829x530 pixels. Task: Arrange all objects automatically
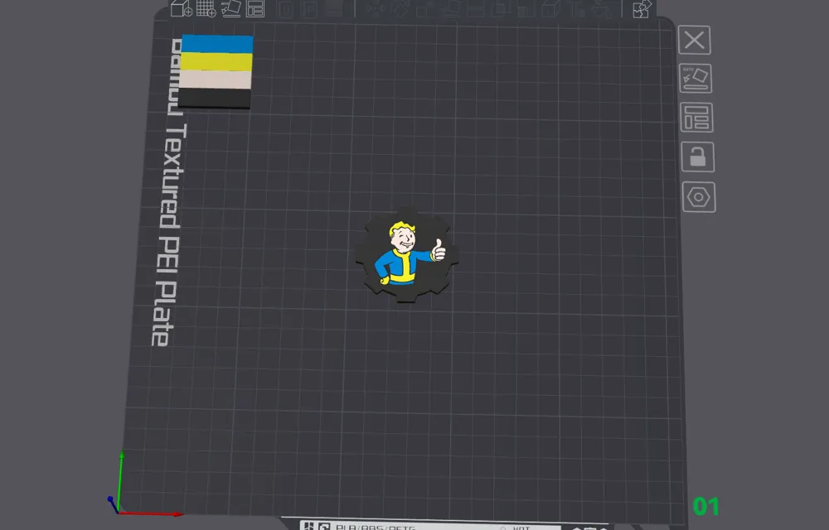click(x=255, y=10)
